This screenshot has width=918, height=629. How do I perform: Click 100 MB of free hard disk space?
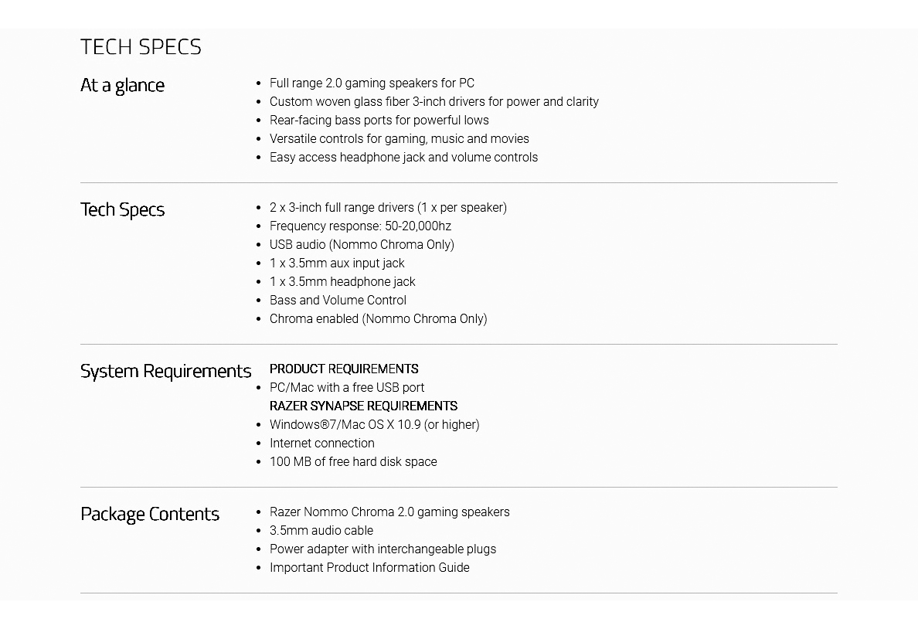pyautogui.click(x=353, y=462)
